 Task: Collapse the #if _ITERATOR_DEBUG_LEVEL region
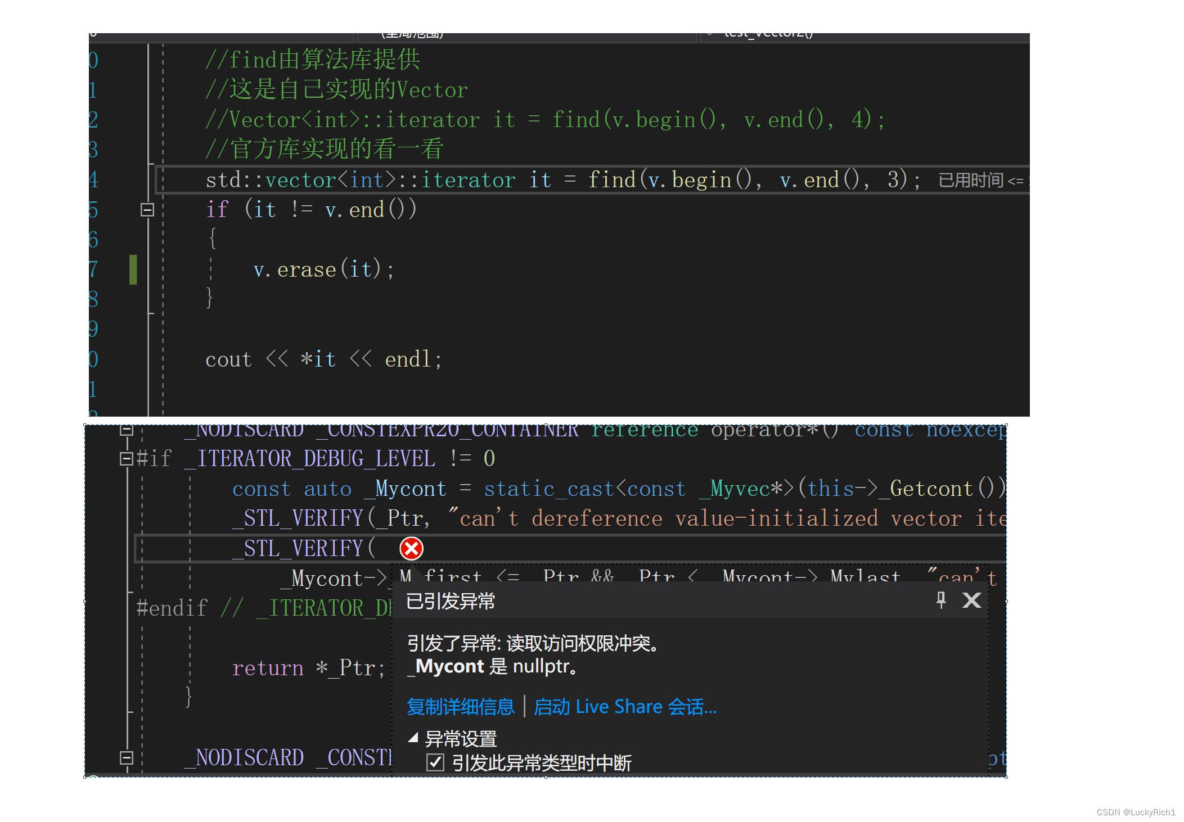[x=127, y=459]
